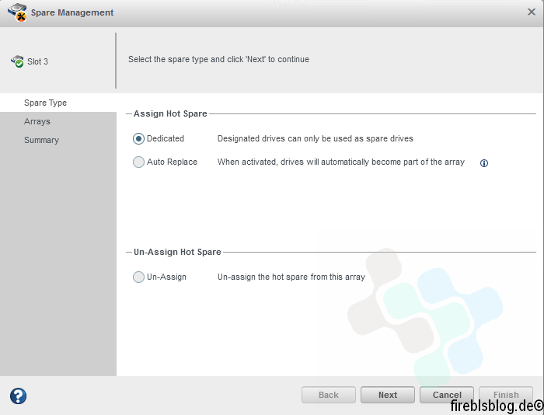Image resolution: width=544 pixels, height=415 pixels.
Task: Click the Back button
Action: tap(329, 395)
